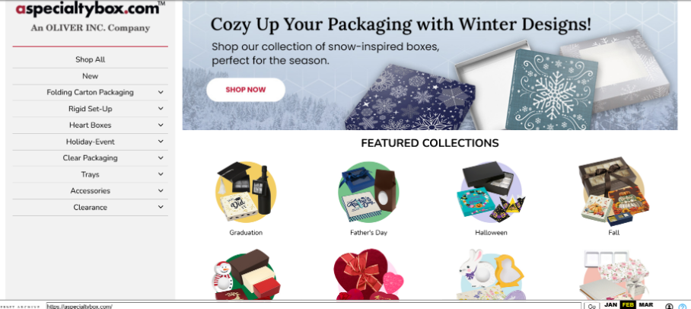Click the Go button in archive bar

pyautogui.click(x=592, y=306)
